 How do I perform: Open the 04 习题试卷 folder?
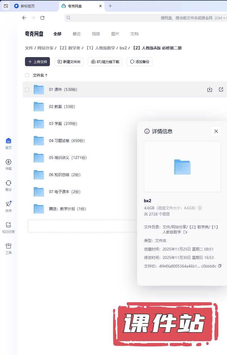click(67, 141)
